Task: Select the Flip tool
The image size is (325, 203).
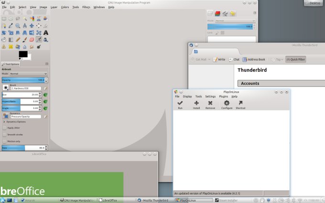Action: tap(32, 33)
